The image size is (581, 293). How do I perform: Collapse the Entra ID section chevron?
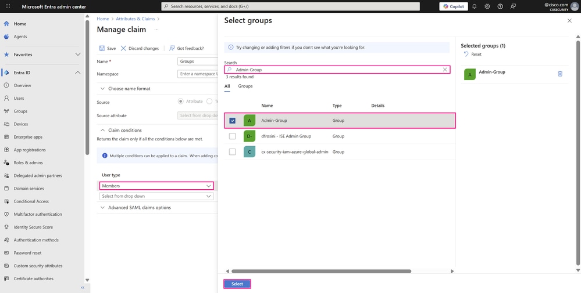pyautogui.click(x=78, y=73)
